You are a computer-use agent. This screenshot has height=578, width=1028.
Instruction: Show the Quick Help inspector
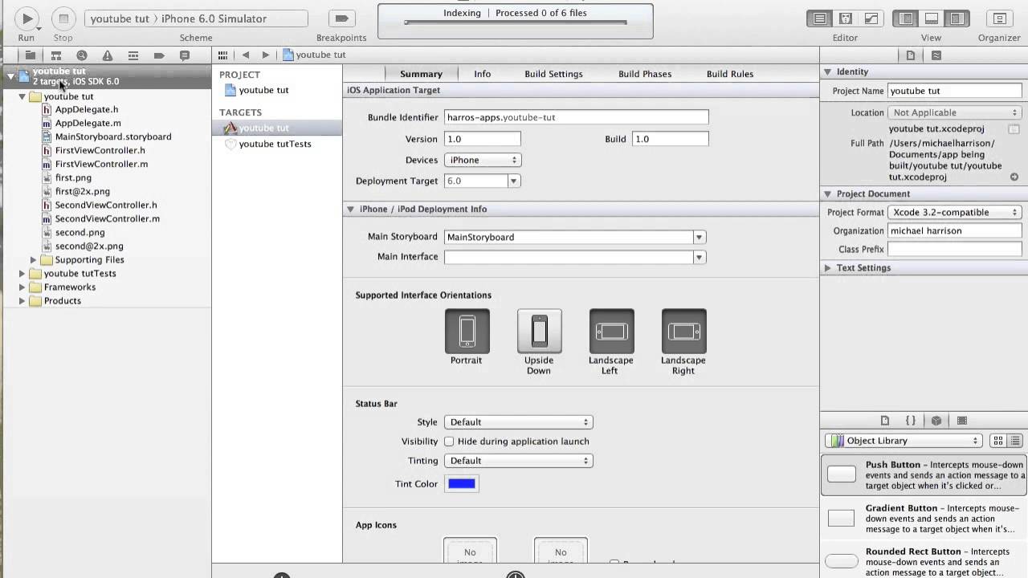[x=936, y=55]
